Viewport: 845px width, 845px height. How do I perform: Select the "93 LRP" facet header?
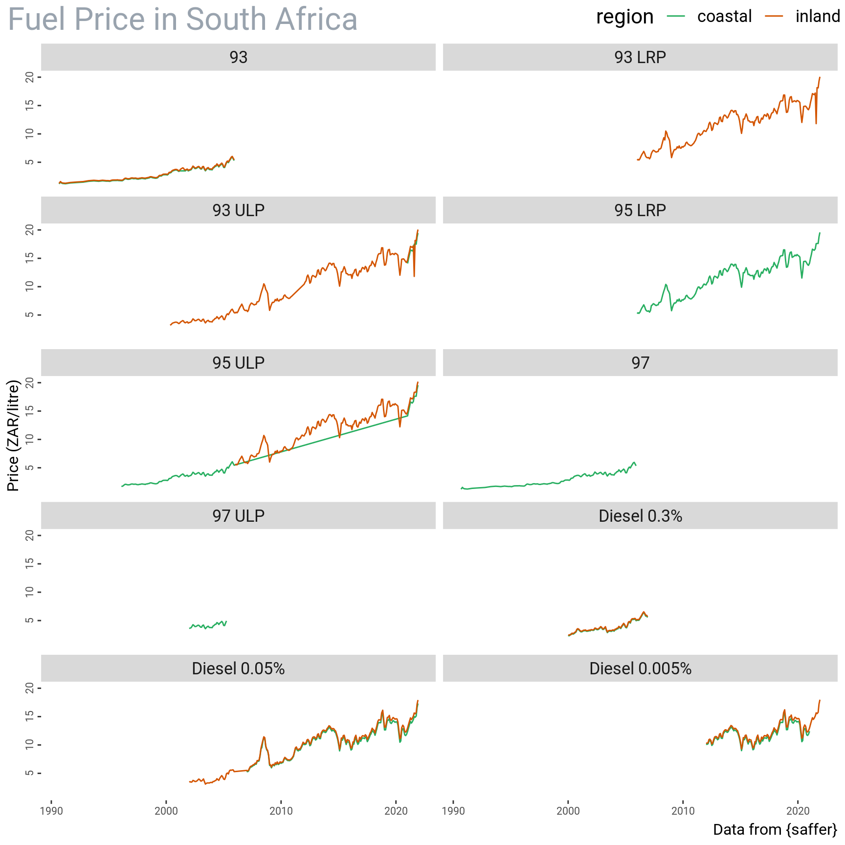(x=640, y=57)
